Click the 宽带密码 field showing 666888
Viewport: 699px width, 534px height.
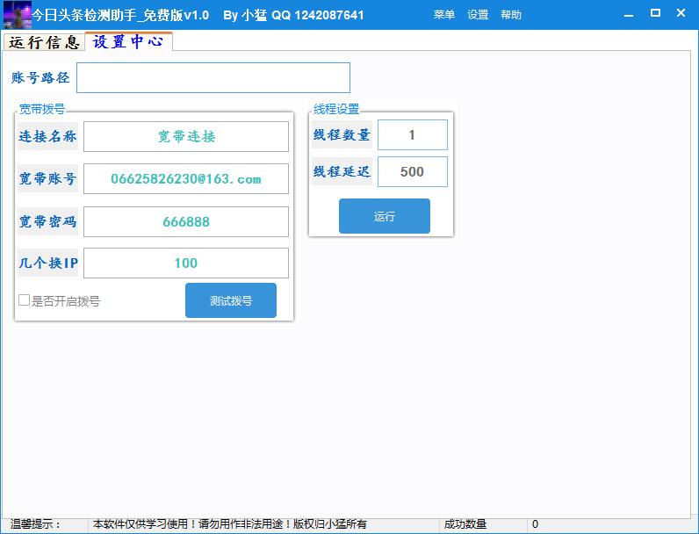coord(186,221)
